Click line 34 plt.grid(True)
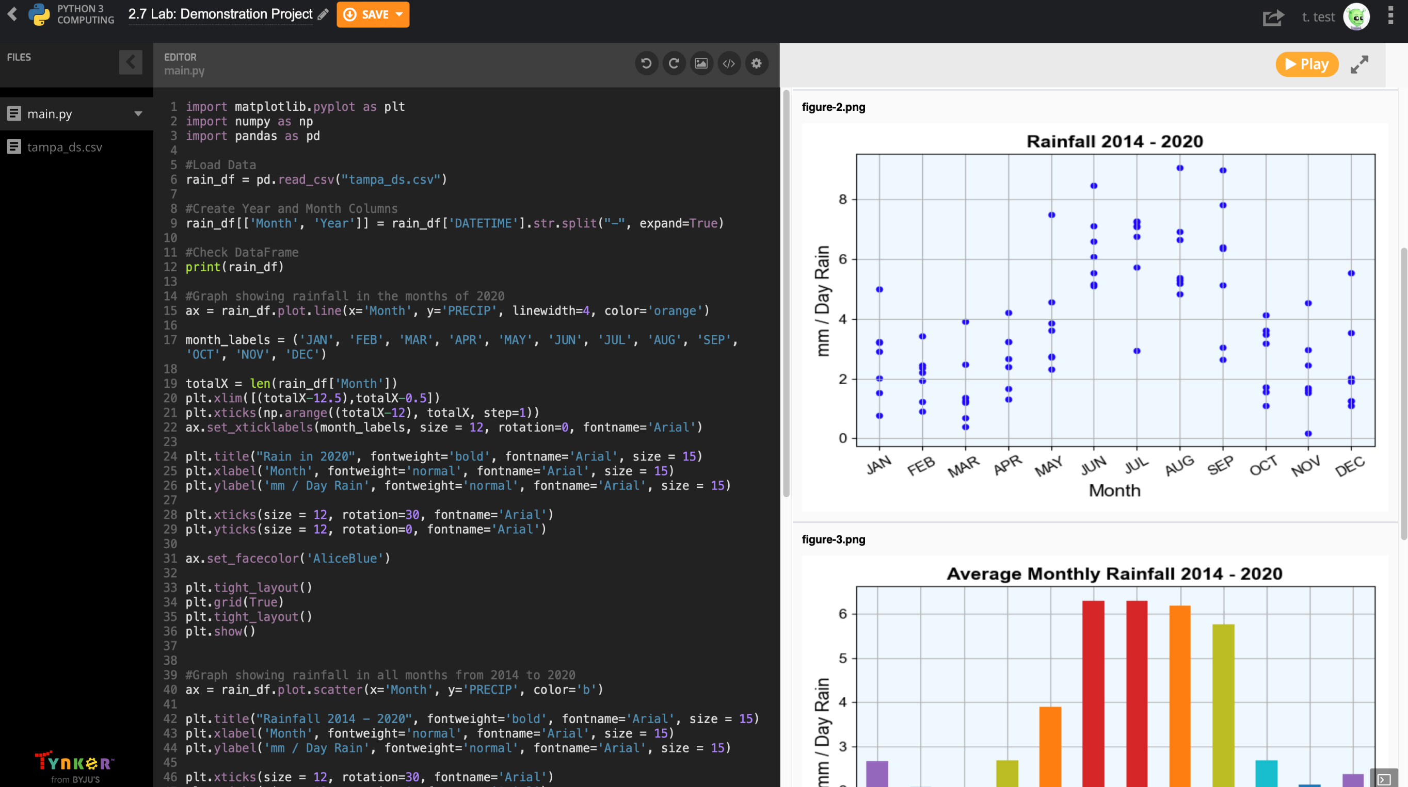1408x787 pixels. [x=234, y=602]
